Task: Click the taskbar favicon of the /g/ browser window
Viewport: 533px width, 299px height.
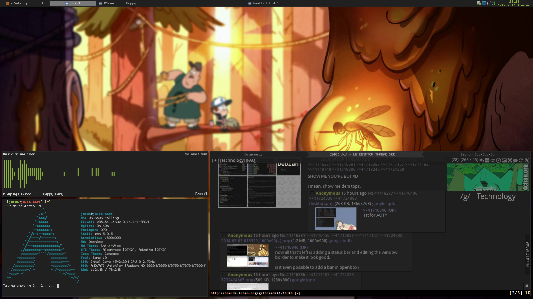Action: pyautogui.click(x=7, y=3)
